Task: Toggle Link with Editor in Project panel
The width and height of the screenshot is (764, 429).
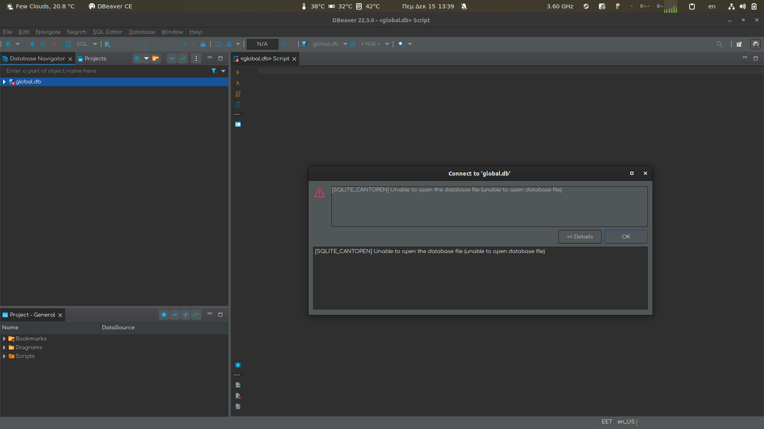Action: pyautogui.click(x=196, y=315)
